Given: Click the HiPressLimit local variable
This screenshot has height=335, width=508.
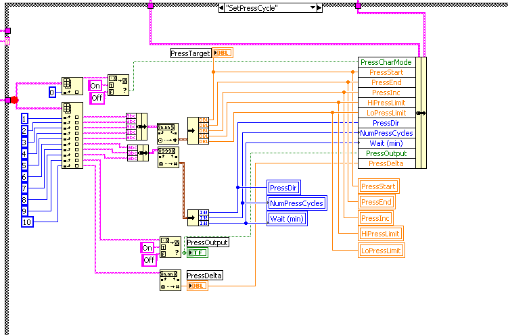Looking at the screenshot, I should coord(380,234).
